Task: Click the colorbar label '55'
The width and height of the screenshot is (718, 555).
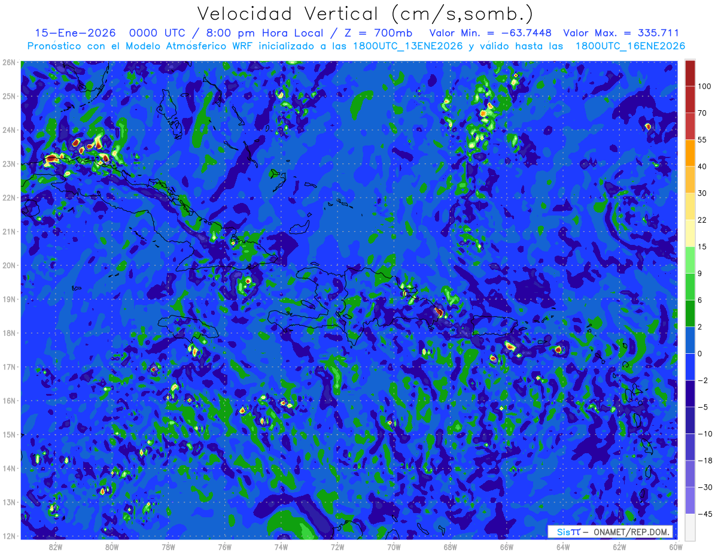Action: tap(702, 139)
